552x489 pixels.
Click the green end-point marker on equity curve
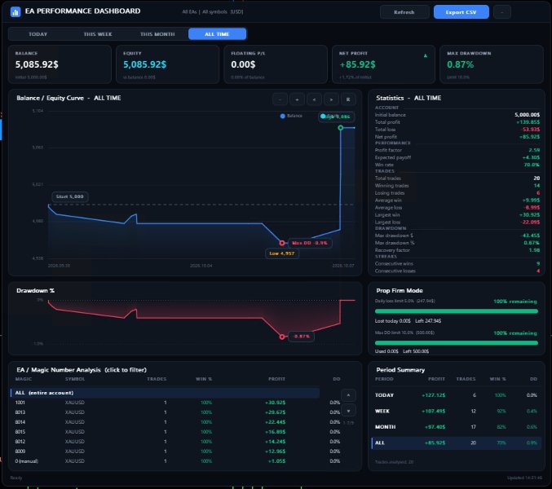pos(341,128)
